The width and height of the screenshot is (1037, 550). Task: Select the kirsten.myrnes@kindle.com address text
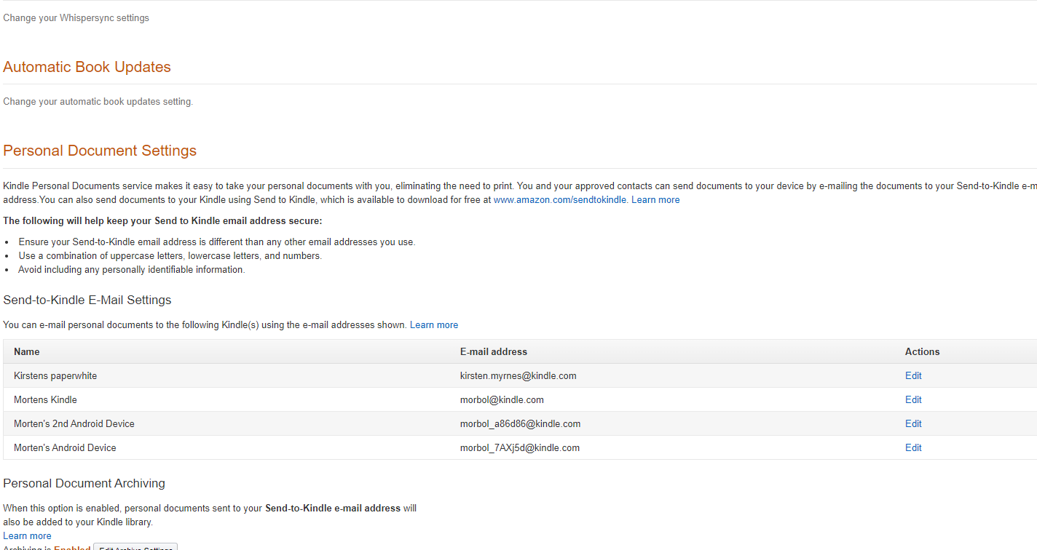tap(518, 375)
